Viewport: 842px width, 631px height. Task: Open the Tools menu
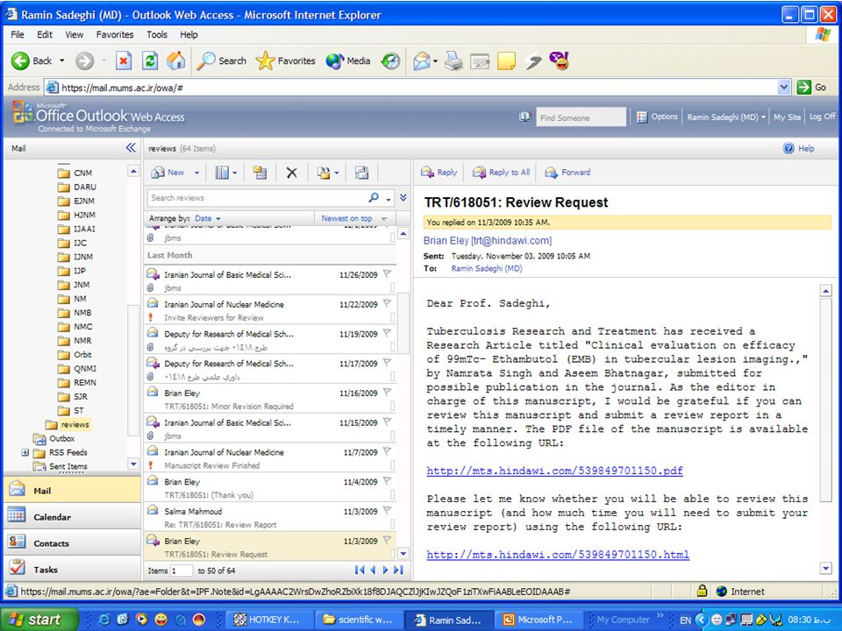click(157, 34)
